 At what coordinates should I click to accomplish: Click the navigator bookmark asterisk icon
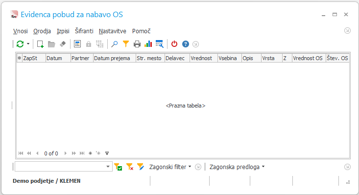coord(90,153)
